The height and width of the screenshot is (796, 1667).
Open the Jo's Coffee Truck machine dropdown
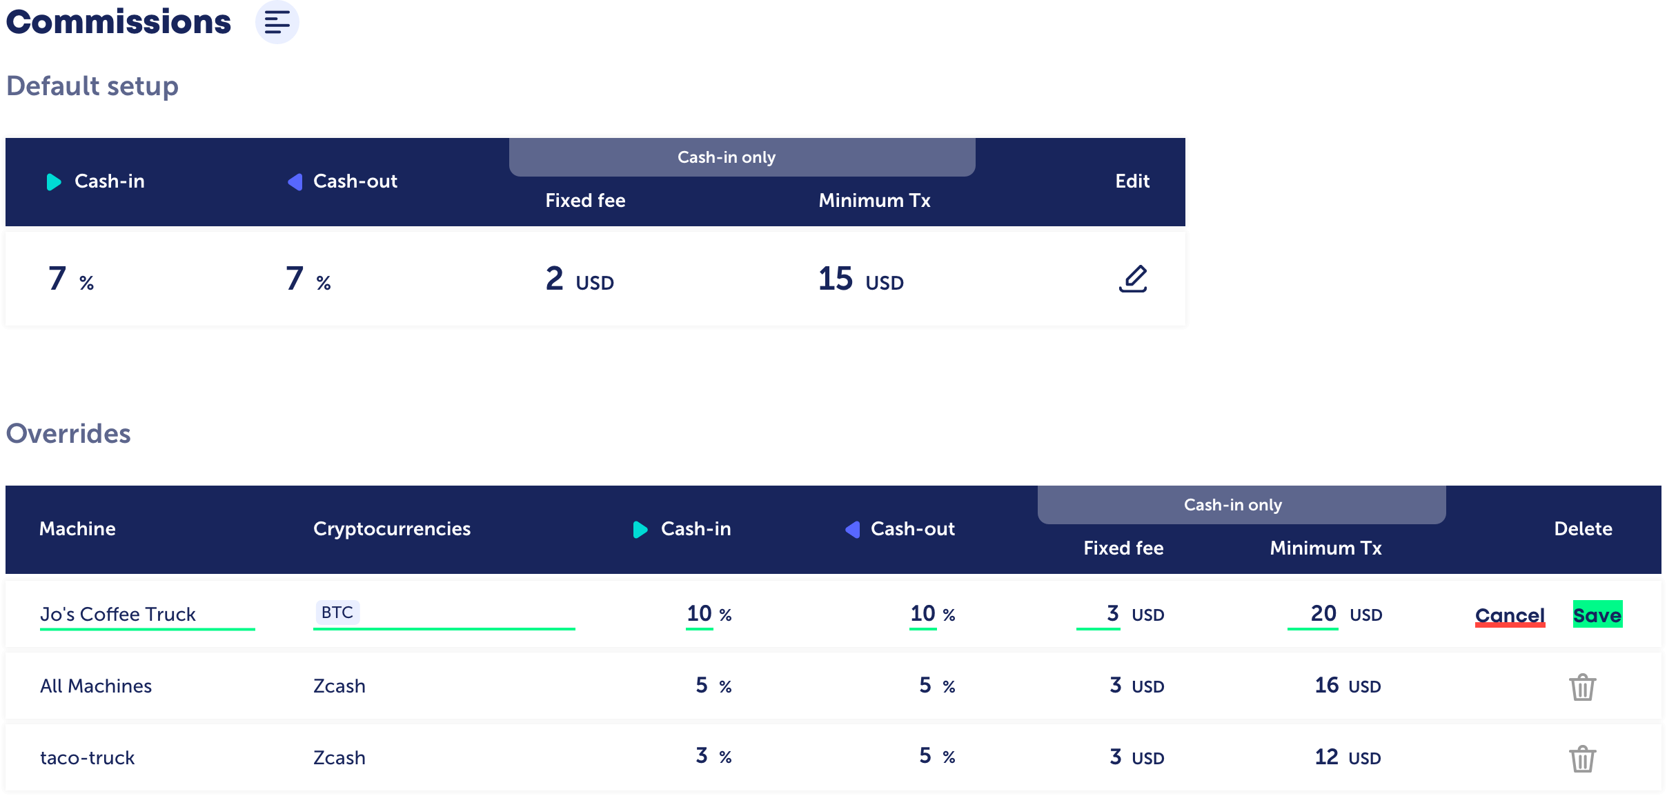tap(147, 614)
